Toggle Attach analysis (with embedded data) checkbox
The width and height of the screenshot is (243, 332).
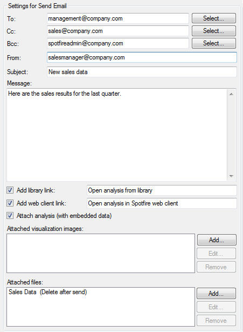coord(10,216)
